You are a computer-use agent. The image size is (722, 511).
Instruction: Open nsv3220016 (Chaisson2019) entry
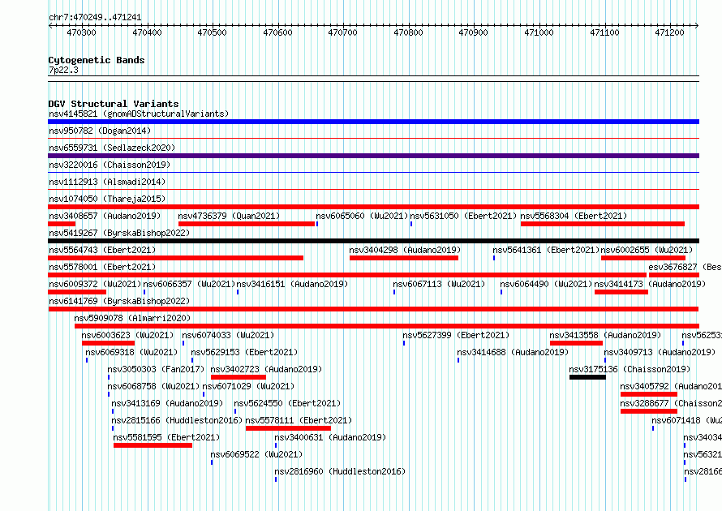(x=110, y=165)
